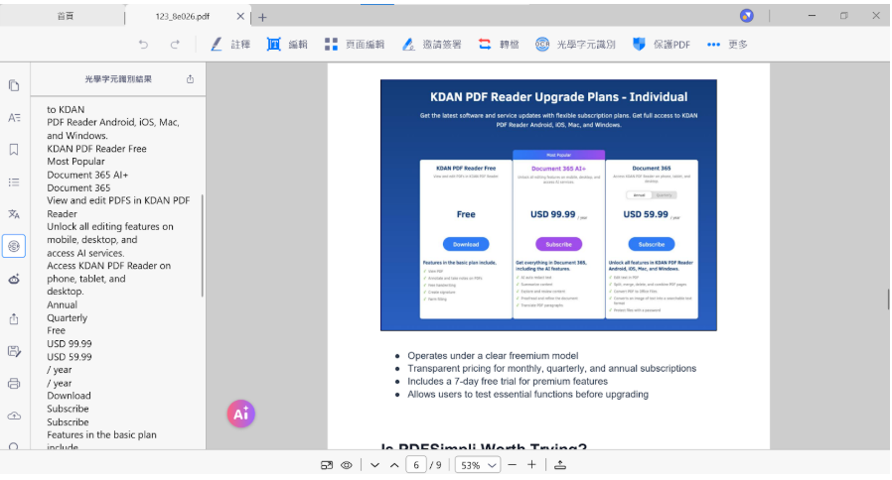Click the page layout mode icon
This screenshot has width=892, height=480.
(327, 465)
